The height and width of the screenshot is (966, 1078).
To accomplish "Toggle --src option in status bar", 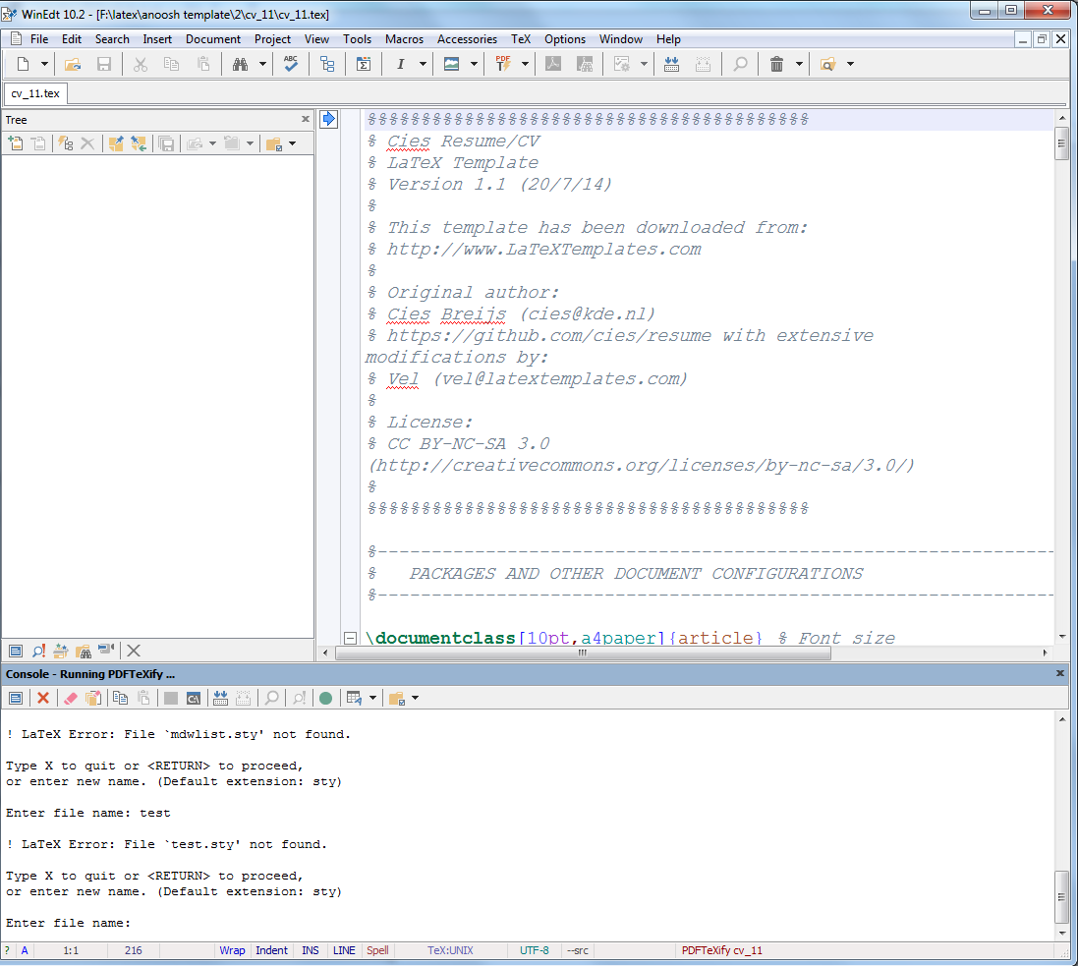I will pyautogui.click(x=578, y=950).
